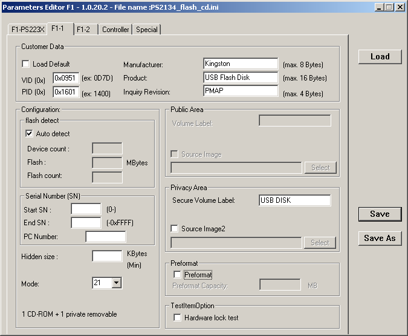This screenshot has height=336, width=408.
Task: Switch to the Controller tab
Action: click(115, 30)
